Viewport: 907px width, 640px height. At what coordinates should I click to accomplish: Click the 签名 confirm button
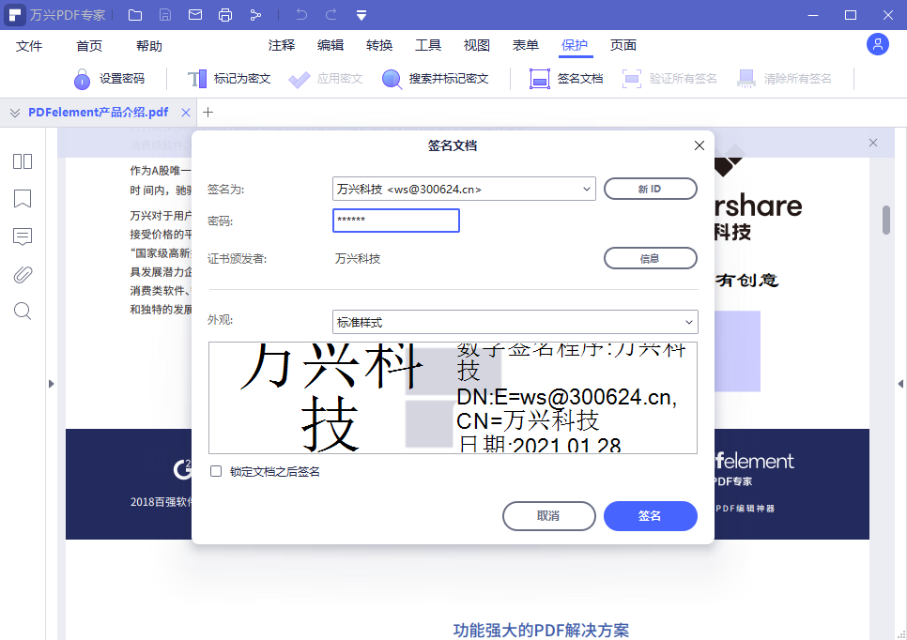650,516
